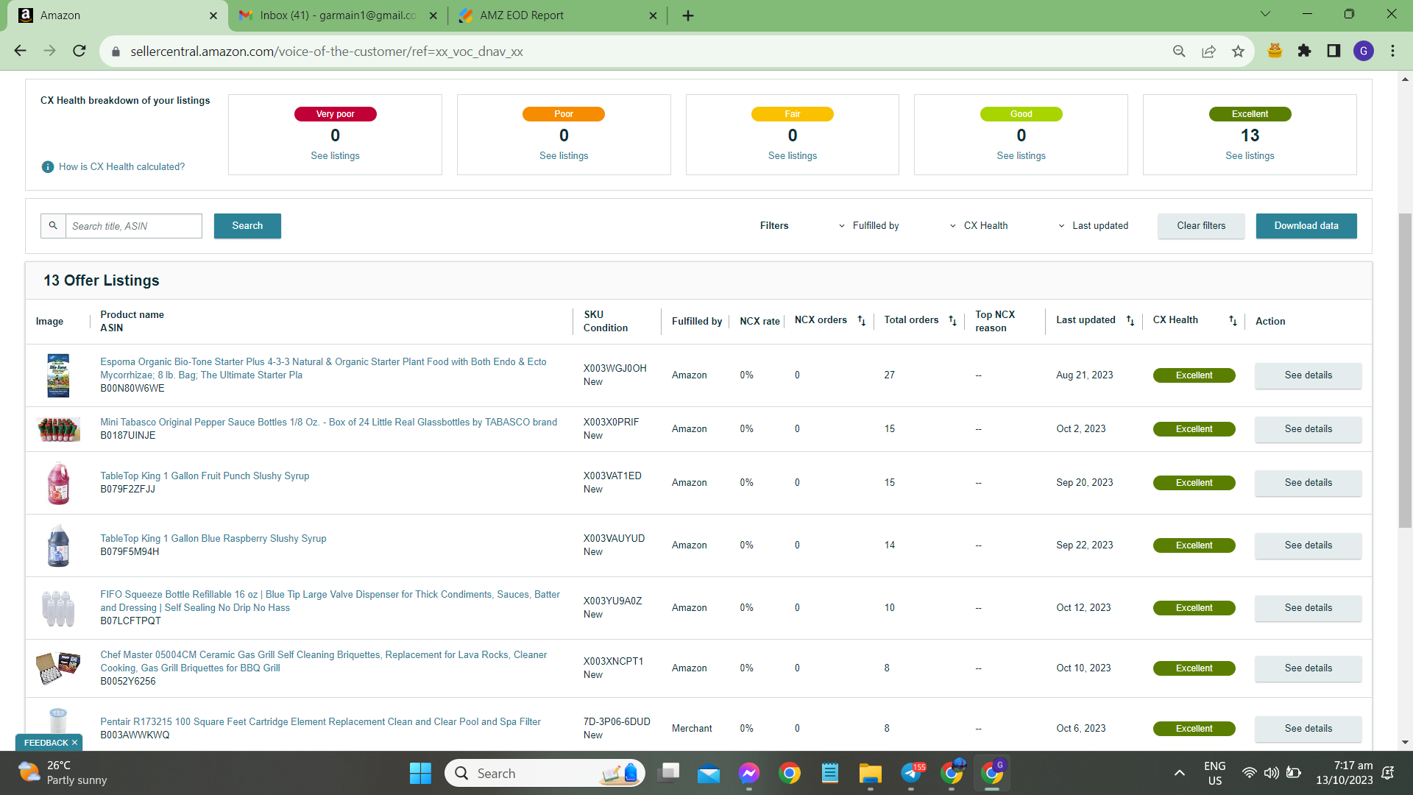Open Chef Master Ceramic Briquettes product link
This screenshot has width=1413, height=795.
[323, 662]
